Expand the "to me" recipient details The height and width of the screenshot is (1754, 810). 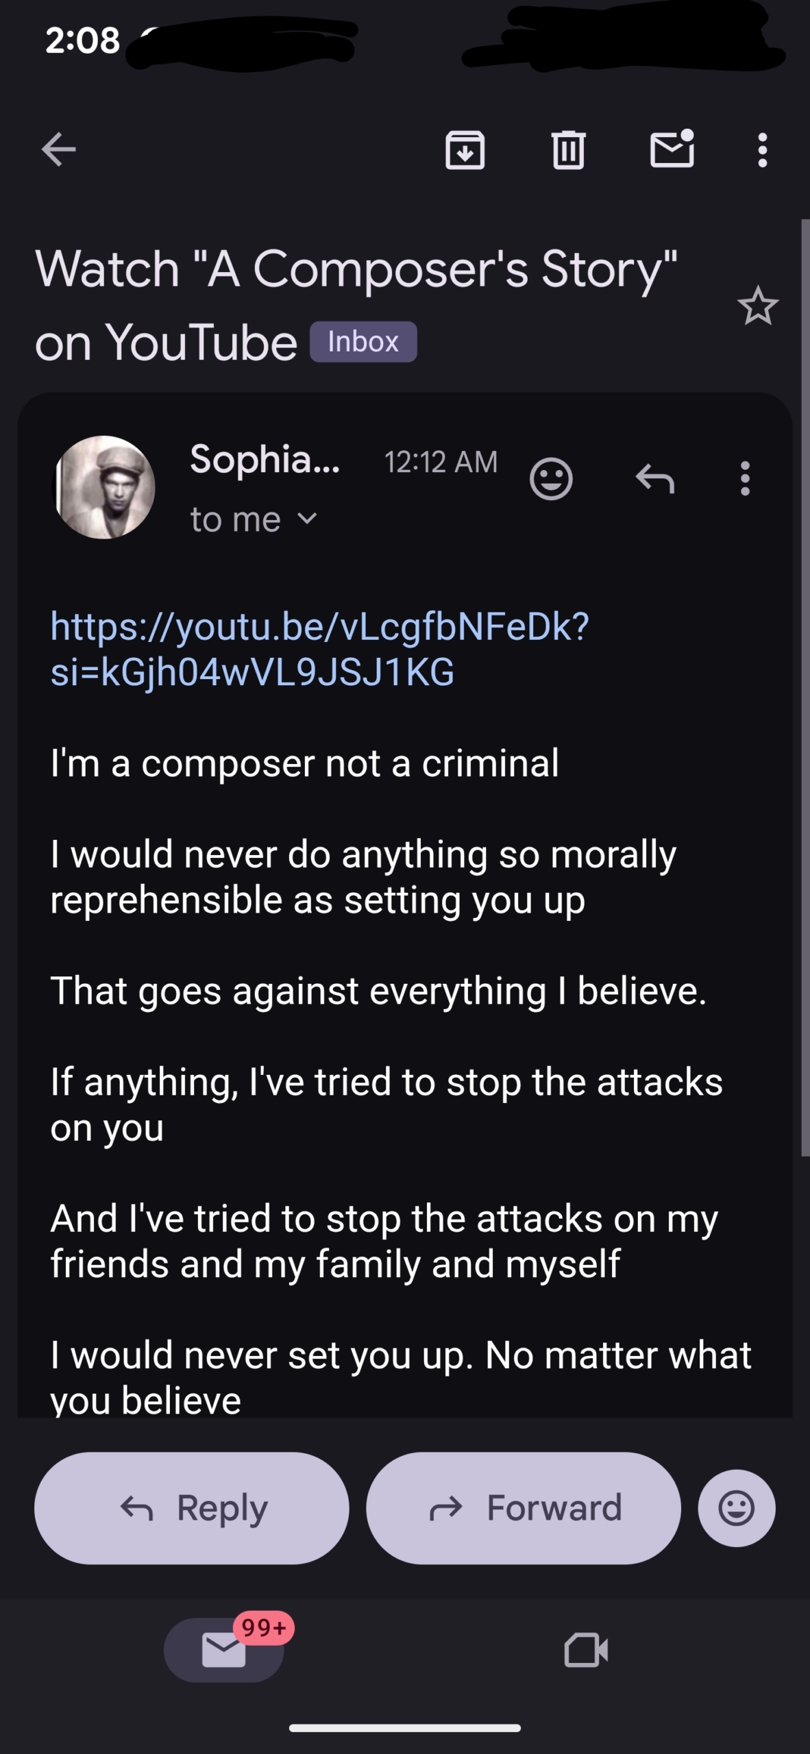coord(308,519)
